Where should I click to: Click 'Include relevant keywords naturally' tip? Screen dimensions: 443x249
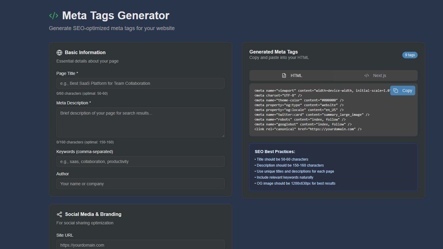click(x=284, y=177)
